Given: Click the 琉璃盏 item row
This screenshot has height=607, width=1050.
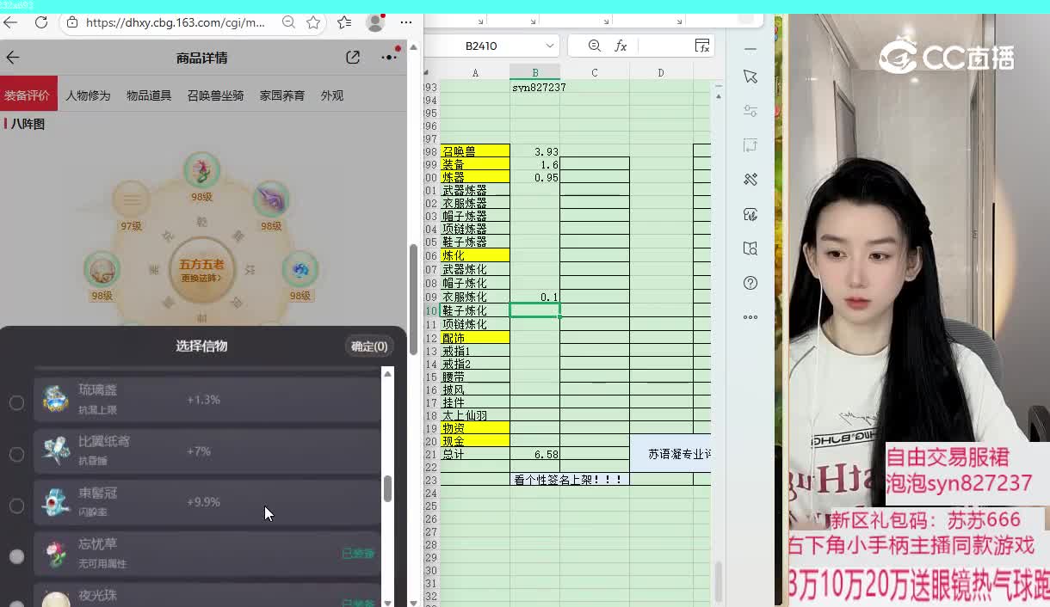Looking at the screenshot, I should pos(207,400).
